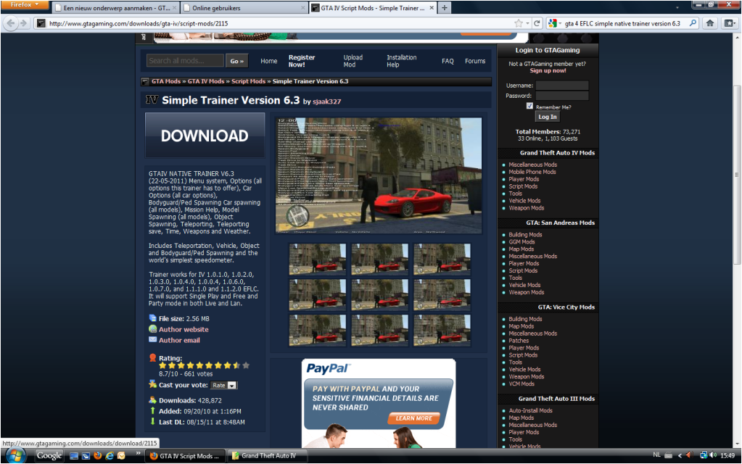
Task: Open the author link 'sjaak327'
Action: coord(326,101)
